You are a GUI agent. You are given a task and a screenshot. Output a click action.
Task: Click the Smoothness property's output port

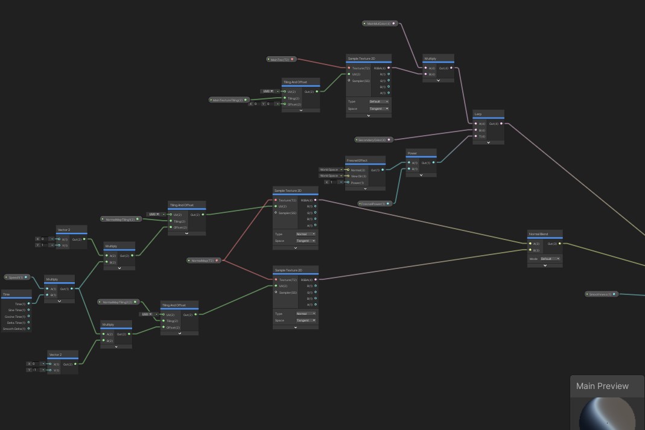point(615,294)
